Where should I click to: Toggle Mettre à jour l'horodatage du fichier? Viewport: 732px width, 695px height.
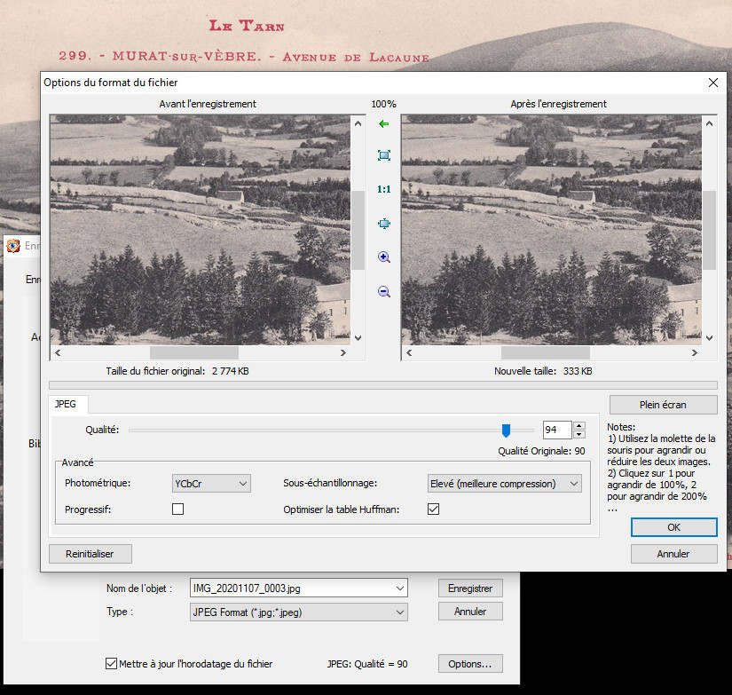[111, 663]
